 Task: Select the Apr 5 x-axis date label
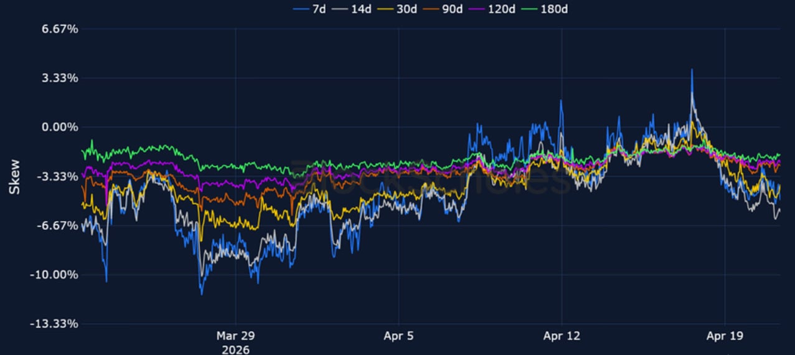398,336
